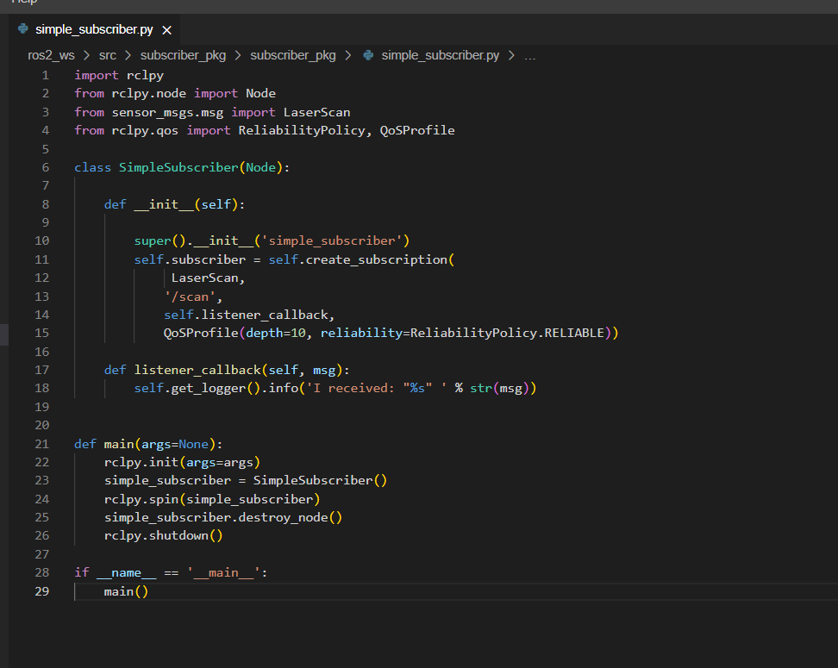Open ros2_ws in the breadcrumb

pyautogui.click(x=52, y=55)
